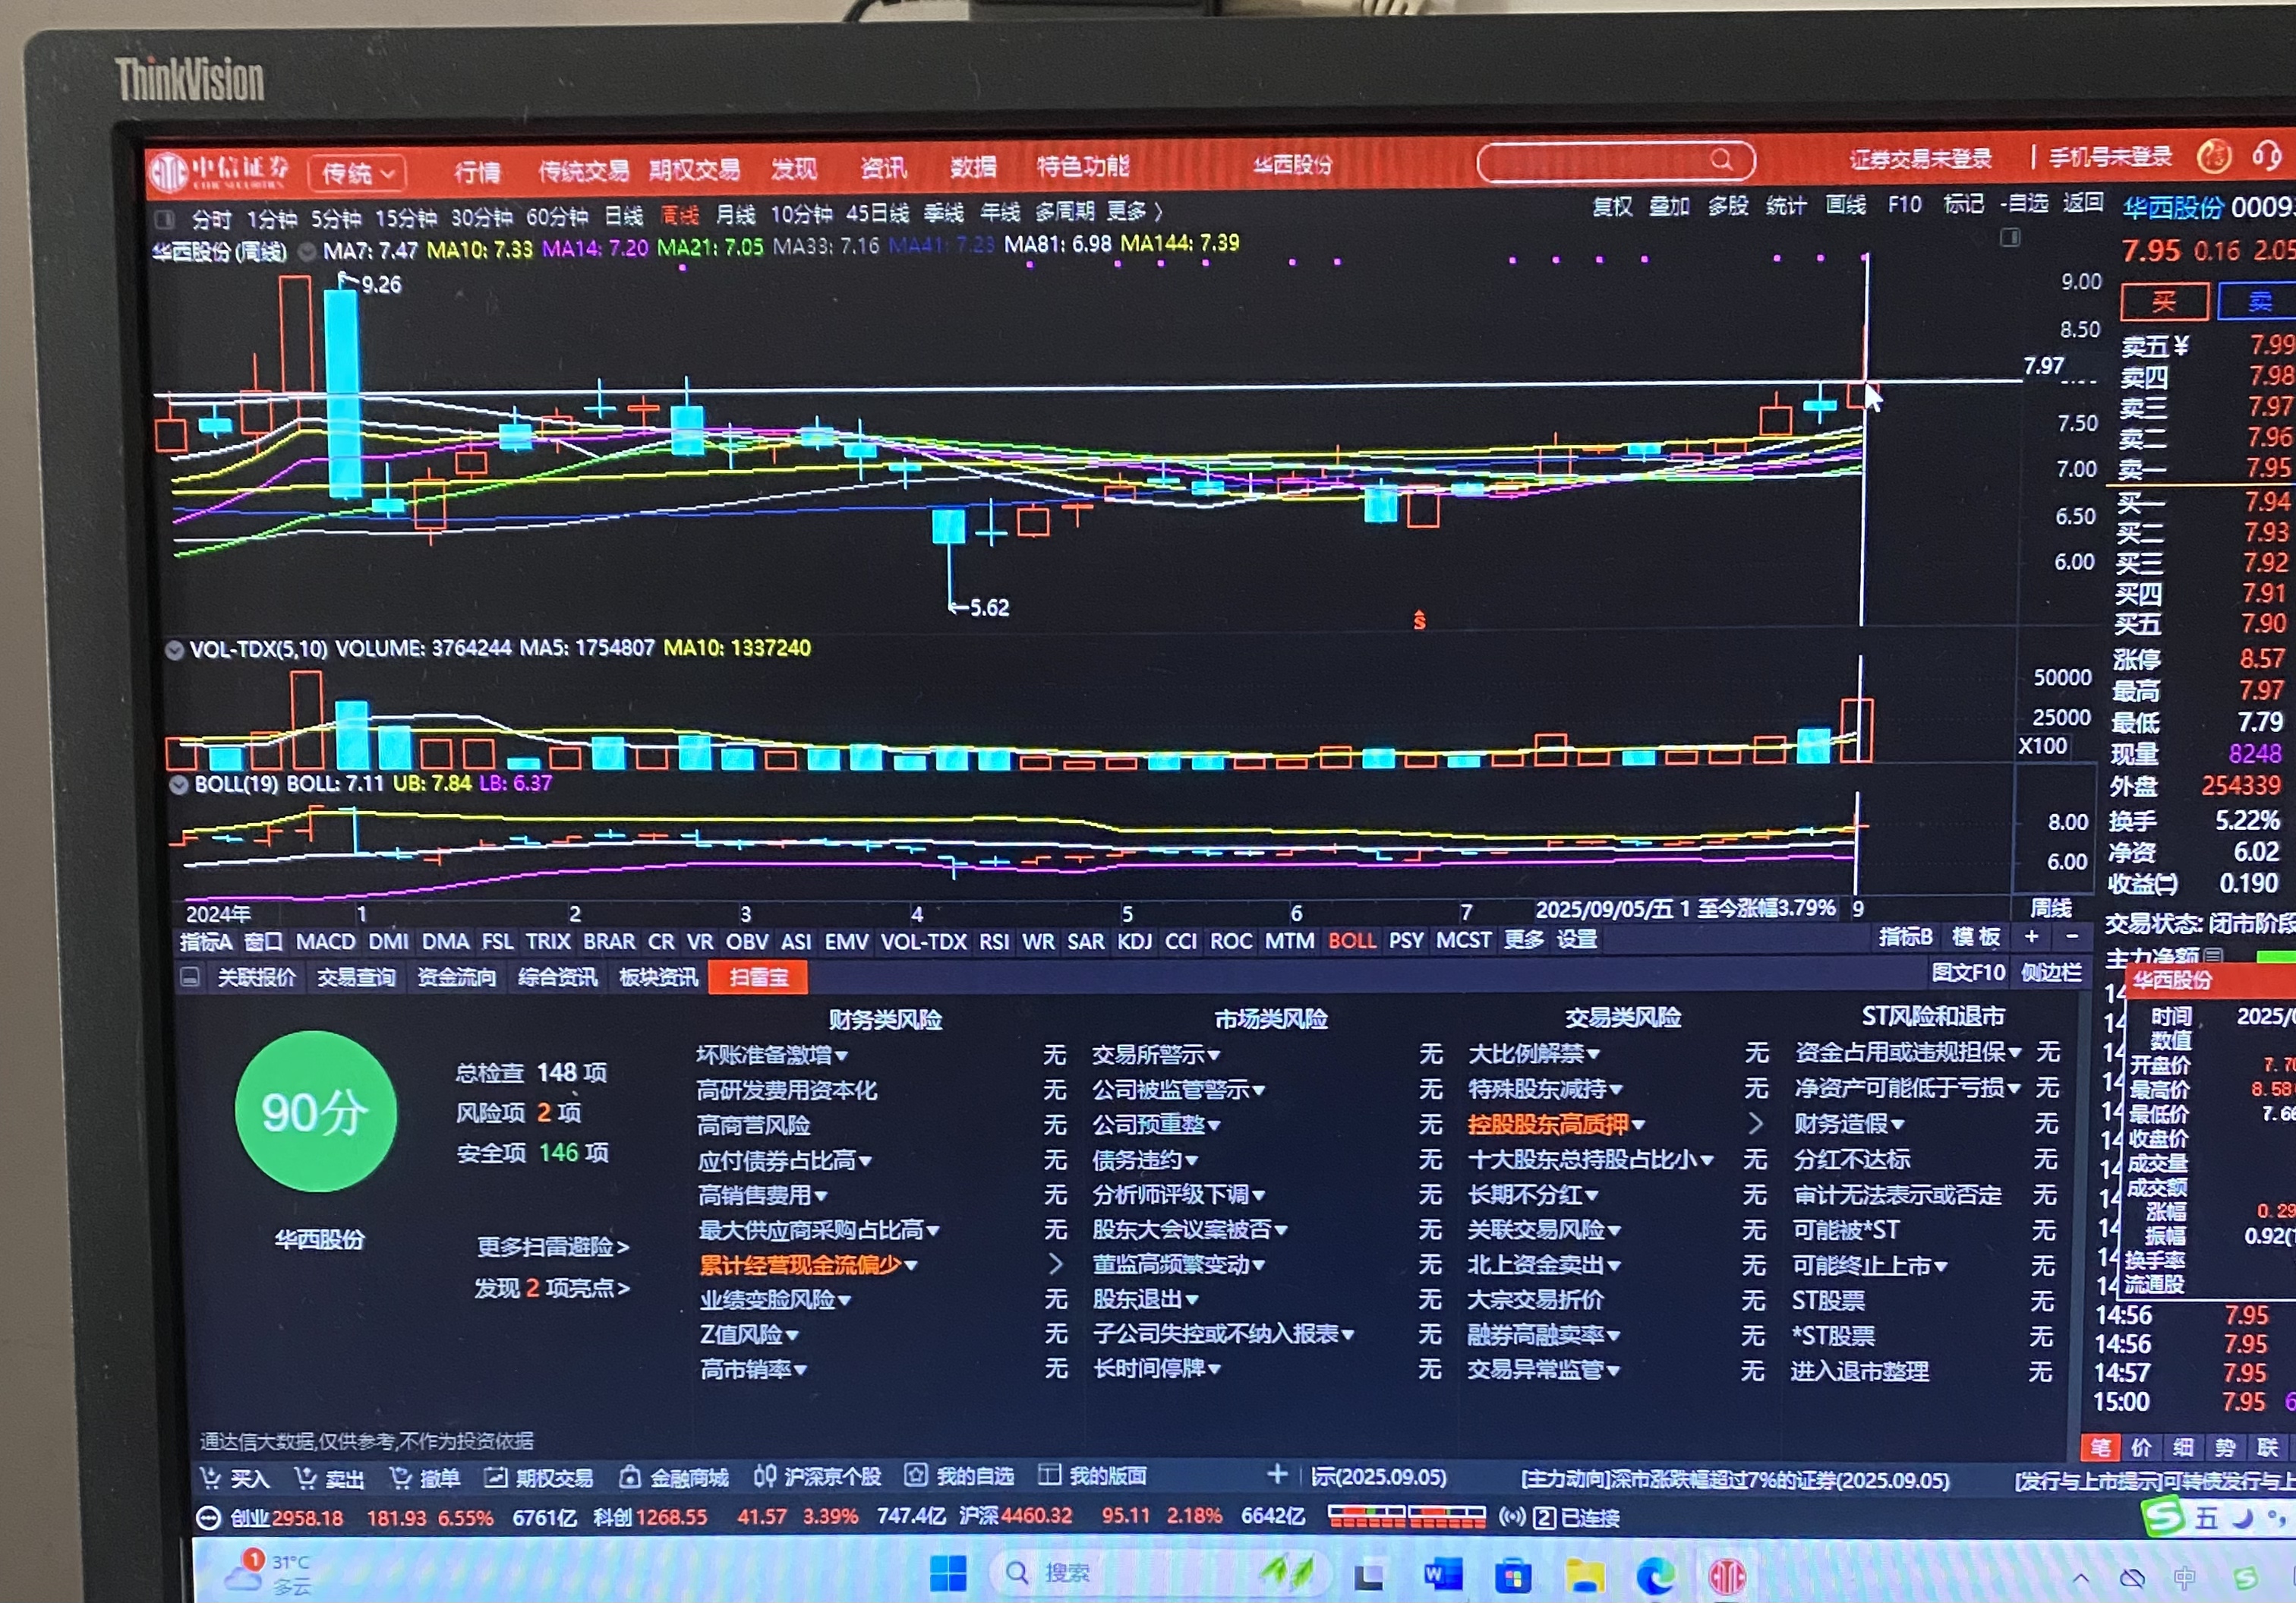Select the 扫雷宝 tab

758,977
